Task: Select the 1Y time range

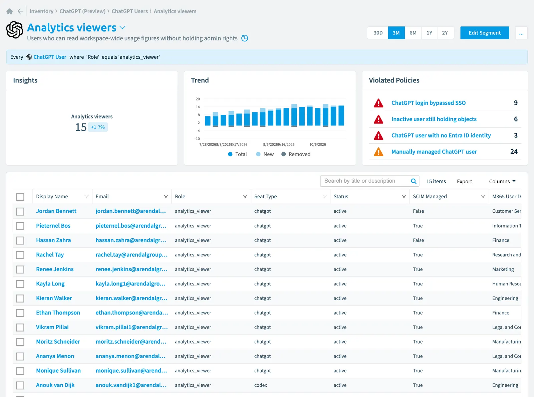Action: click(429, 33)
